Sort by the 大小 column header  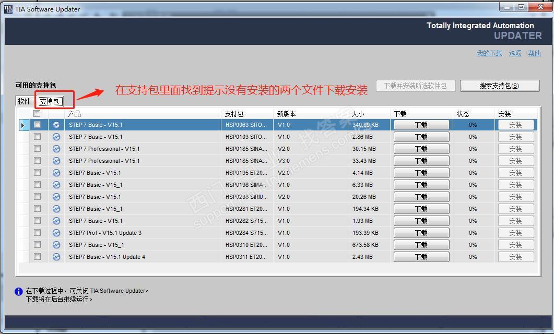coord(369,114)
